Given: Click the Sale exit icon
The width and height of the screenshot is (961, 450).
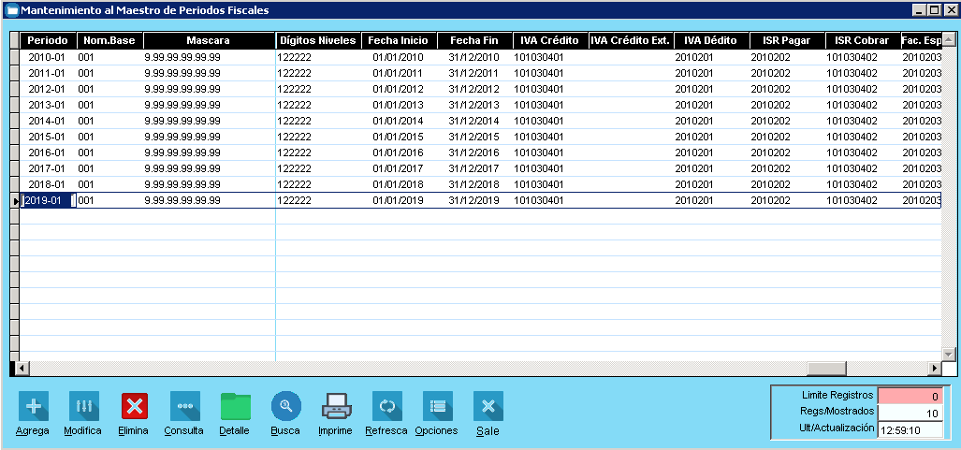Looking at the screenshot, I should pos(488,406).
